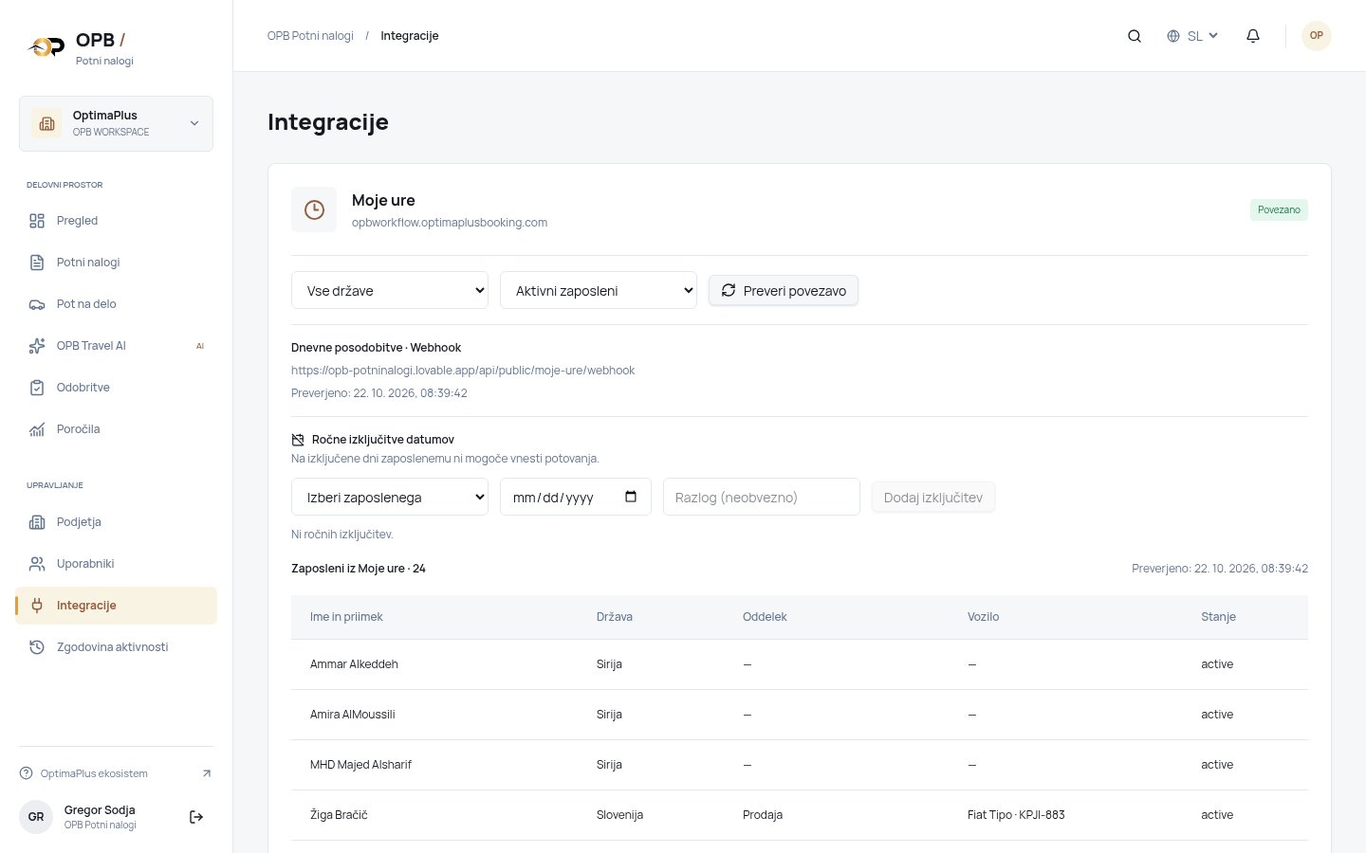Open Uporabniki in the sidebar
The image size is (1366, 853).
116,564
